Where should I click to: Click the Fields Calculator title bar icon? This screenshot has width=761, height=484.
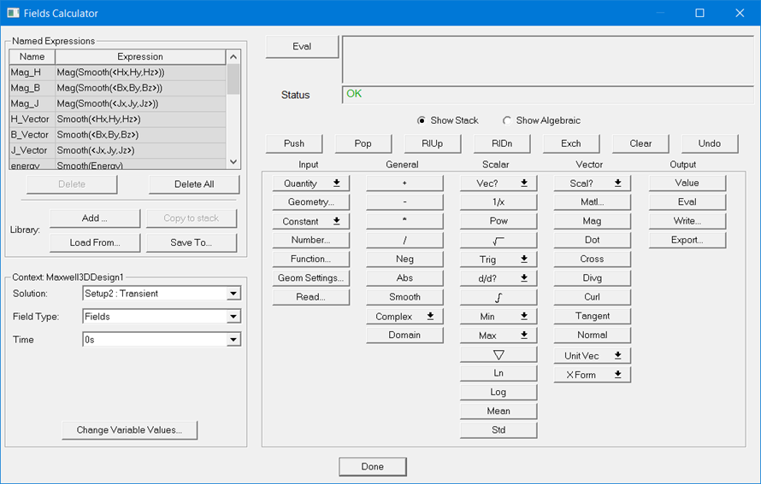13,13
